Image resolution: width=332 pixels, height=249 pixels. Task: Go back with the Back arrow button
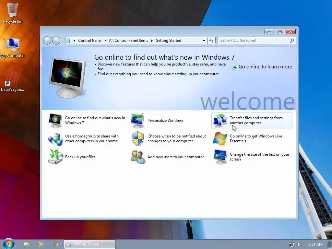pos(47,41)
